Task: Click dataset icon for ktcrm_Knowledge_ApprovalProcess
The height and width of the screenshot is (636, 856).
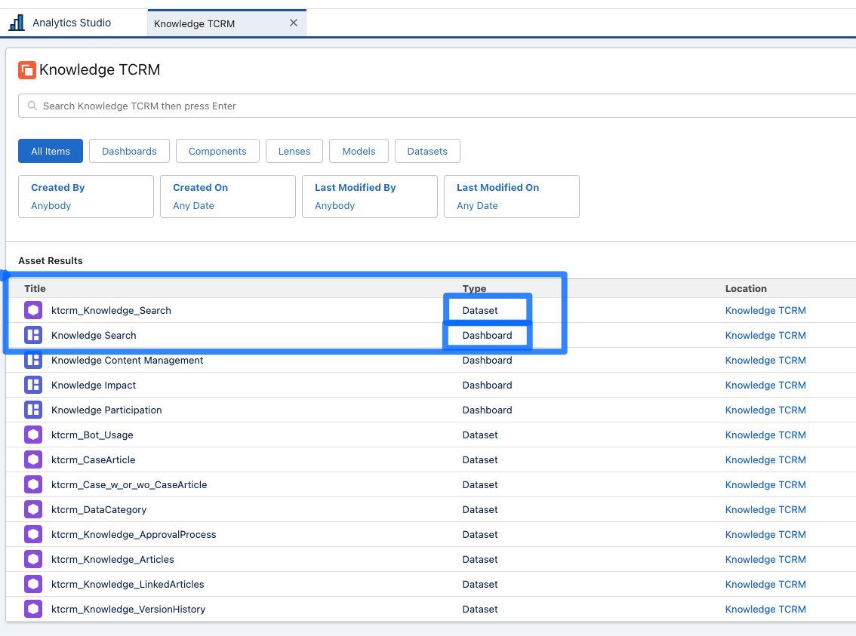Action: point(33,535)
